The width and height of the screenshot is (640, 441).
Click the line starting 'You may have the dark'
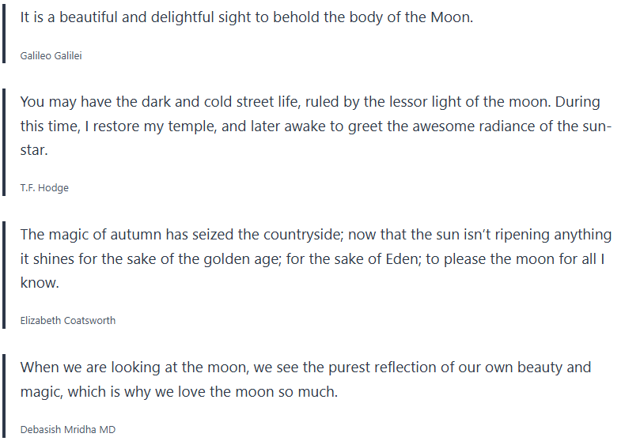[x=309, y=102]
